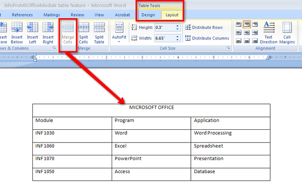Select Align Bottom Right alignment
Screen dimensions: 302x192
coord(255,41)
